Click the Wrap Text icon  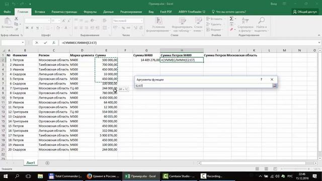[105, 21]
